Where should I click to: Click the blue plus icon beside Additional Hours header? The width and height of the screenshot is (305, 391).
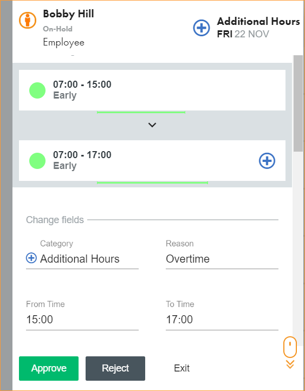click(x=202, y=28)
